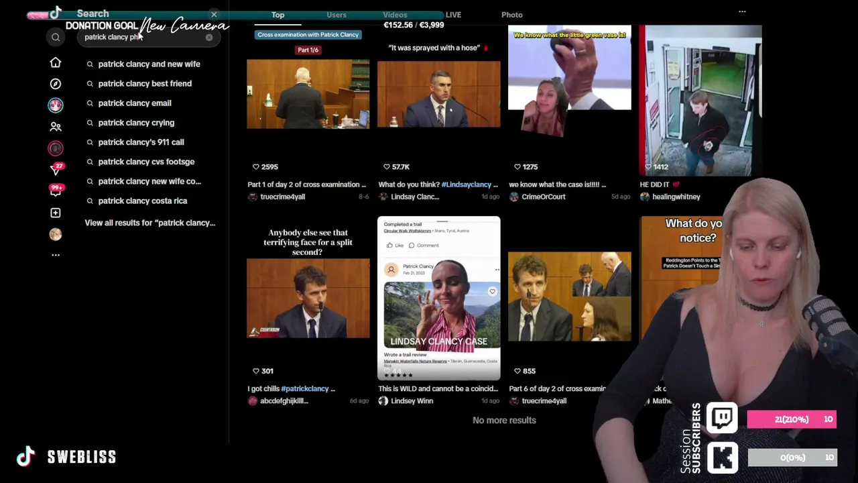This screenshot has height=483, width=858.
Task: Open the CrimeOrCourt username link
Action: pos(543,197)
